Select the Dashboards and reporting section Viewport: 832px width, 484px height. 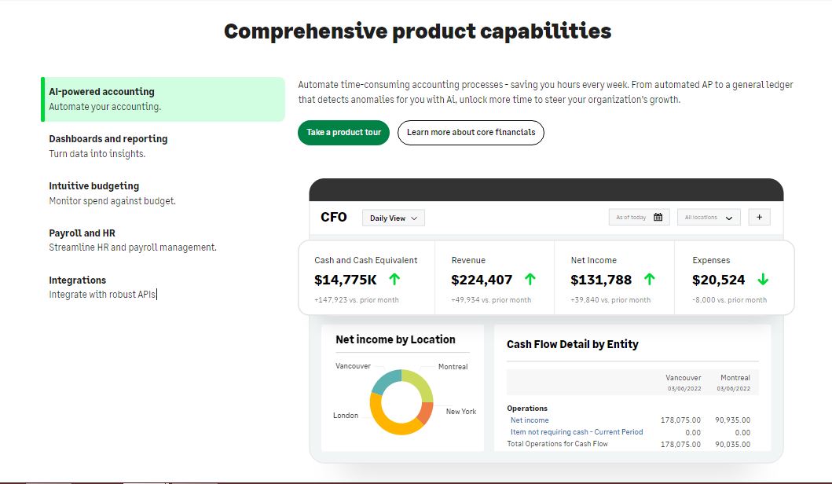click(108, 138)
